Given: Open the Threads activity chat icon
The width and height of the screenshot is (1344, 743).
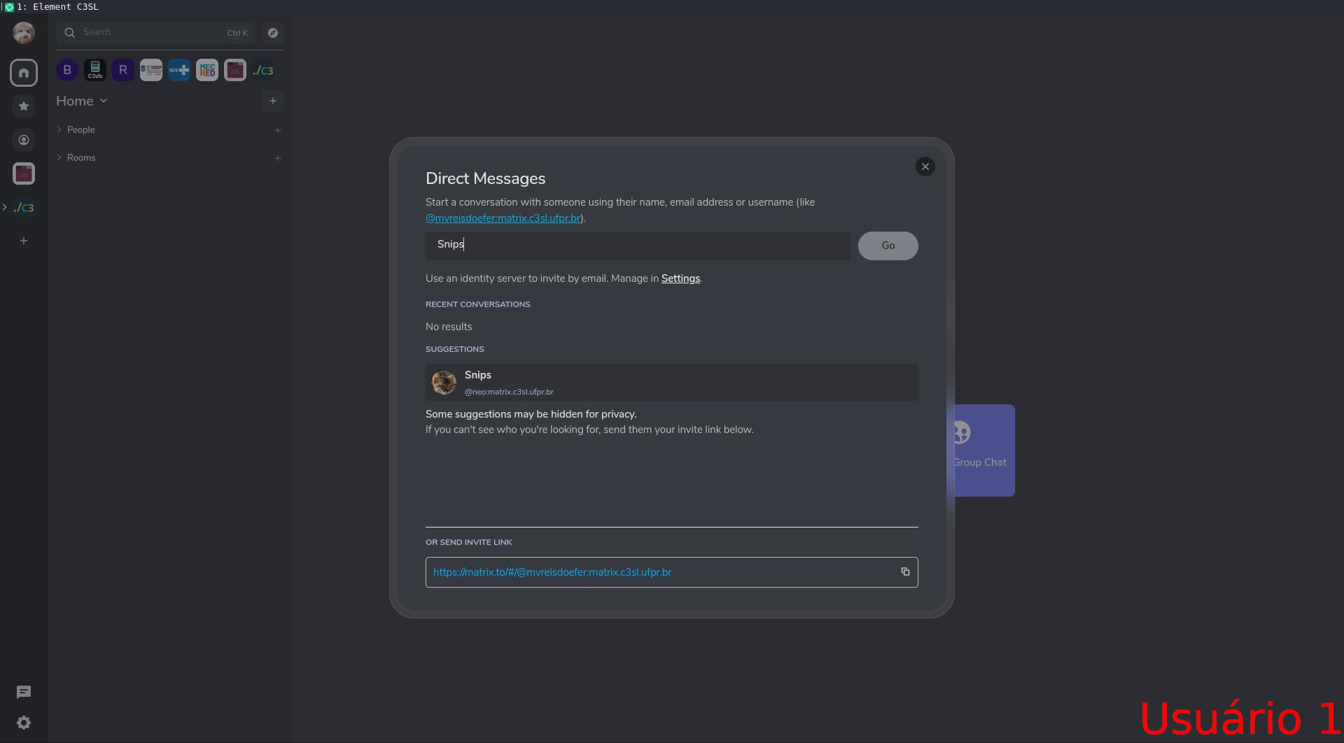Looking at the screenshot, I should (x=24, y=692).
